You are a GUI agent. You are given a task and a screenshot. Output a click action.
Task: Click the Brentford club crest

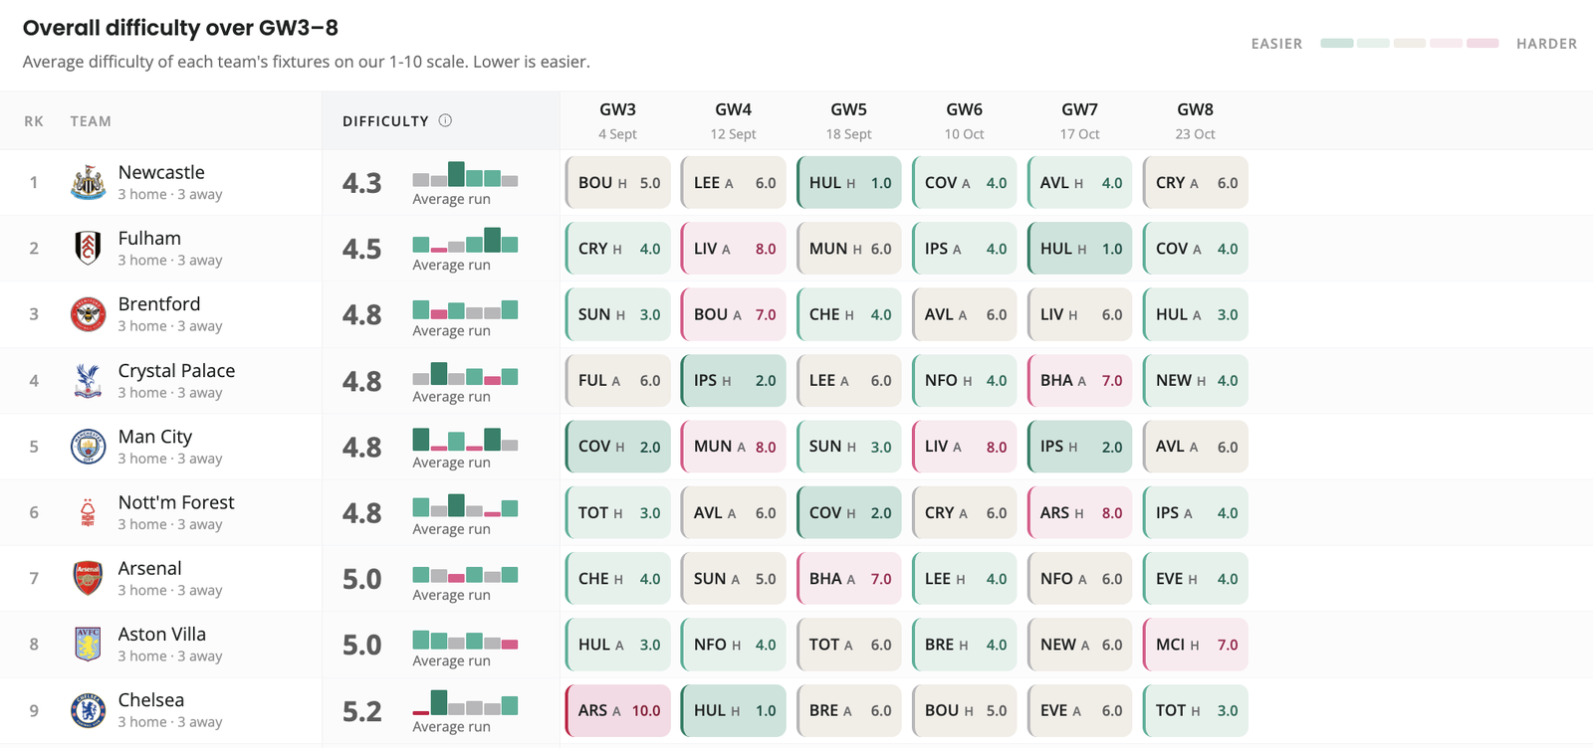89,314
